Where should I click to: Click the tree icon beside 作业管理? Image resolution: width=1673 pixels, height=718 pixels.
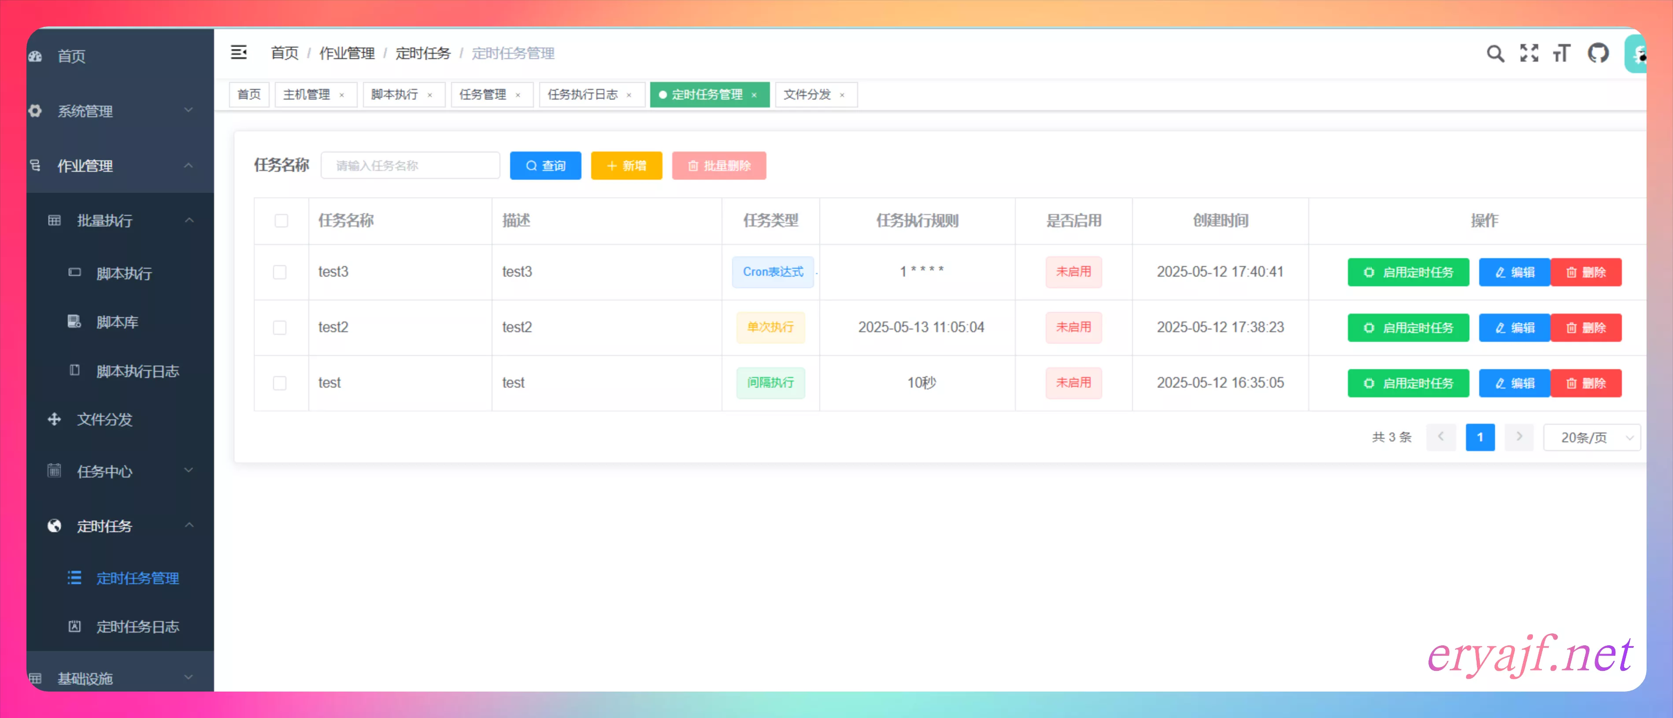pos(35,166)
